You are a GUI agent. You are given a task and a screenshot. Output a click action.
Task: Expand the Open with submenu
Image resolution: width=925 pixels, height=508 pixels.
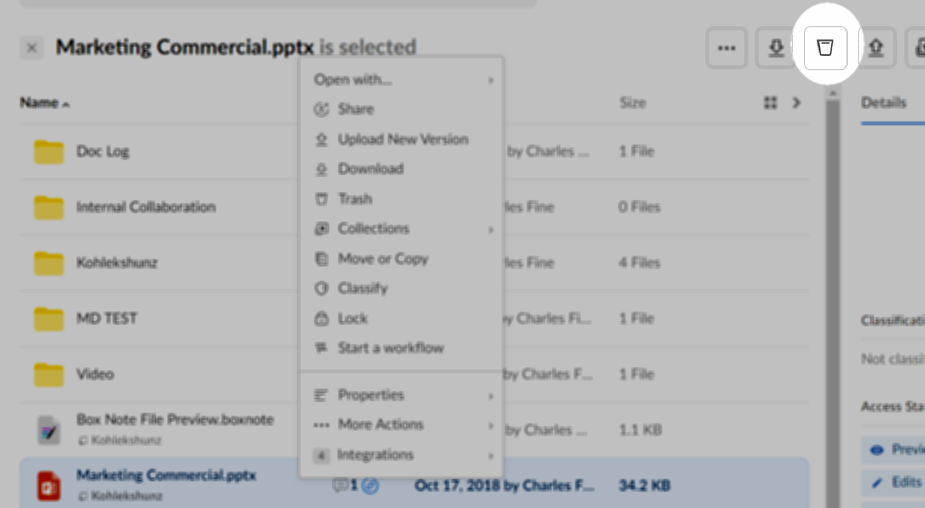coord(402,80)
